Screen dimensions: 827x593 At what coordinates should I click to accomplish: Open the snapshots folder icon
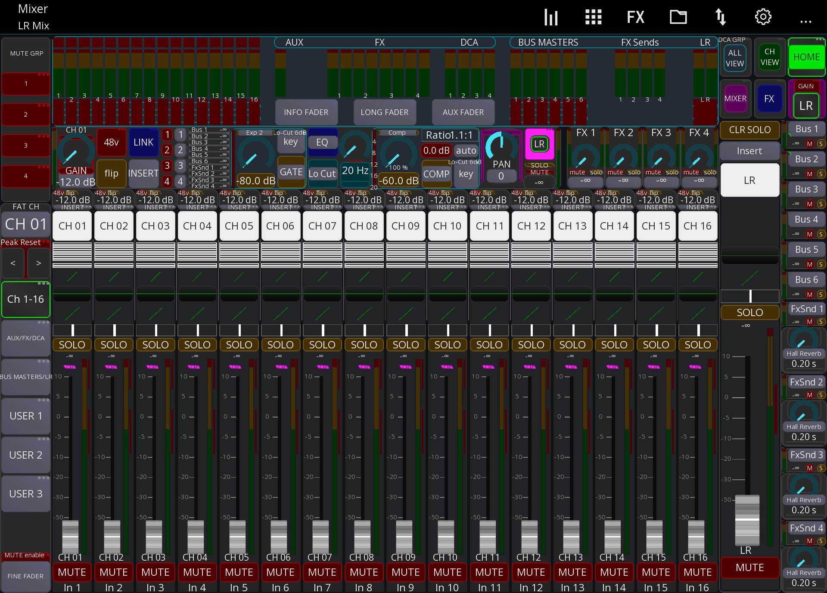pyautogui.click(x=678, y=17)
